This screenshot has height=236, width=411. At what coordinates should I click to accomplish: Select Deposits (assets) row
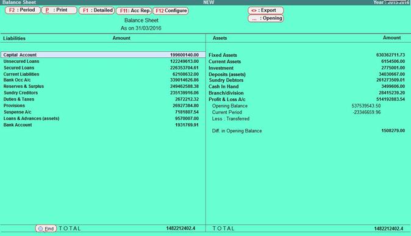click(308, 74)
